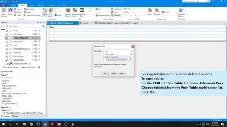
Task: Toggle INFRASTRUCTURE_A... layer checkbox
Action: 7,49
